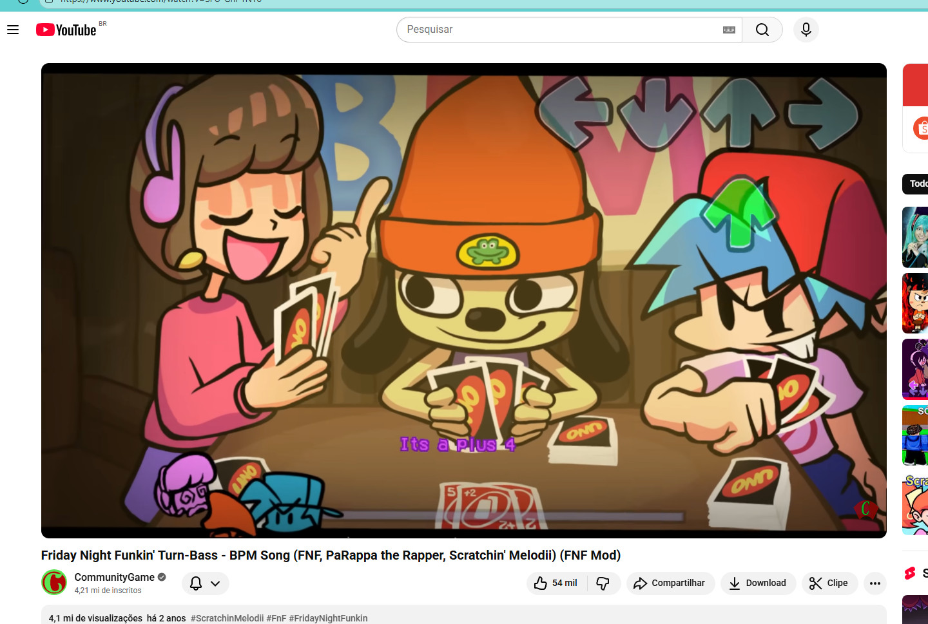
Task: Open the notification bell dropdown
Action: (x=205, y=583)
